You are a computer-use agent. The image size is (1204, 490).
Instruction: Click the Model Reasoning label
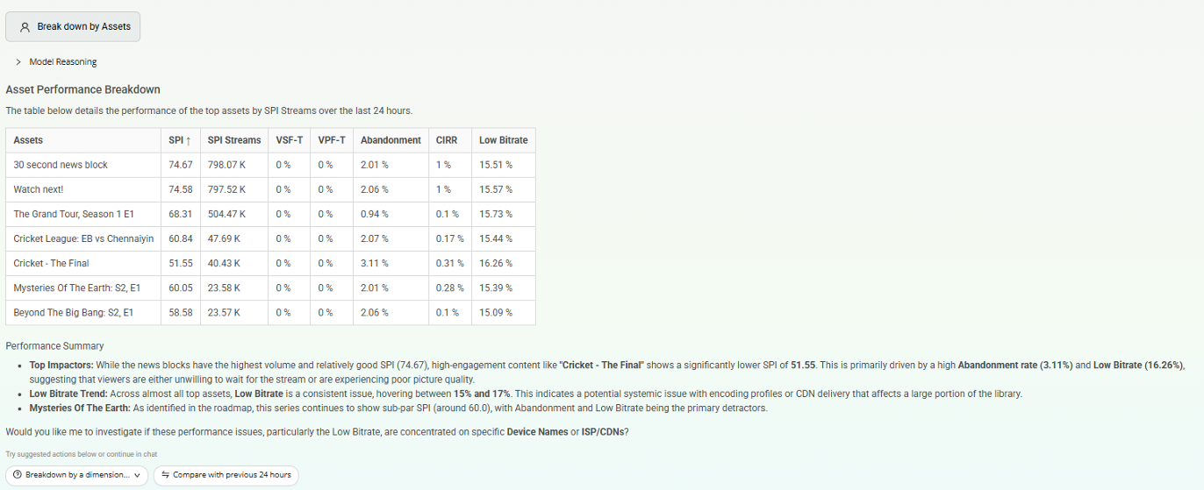tap(63, 62)
